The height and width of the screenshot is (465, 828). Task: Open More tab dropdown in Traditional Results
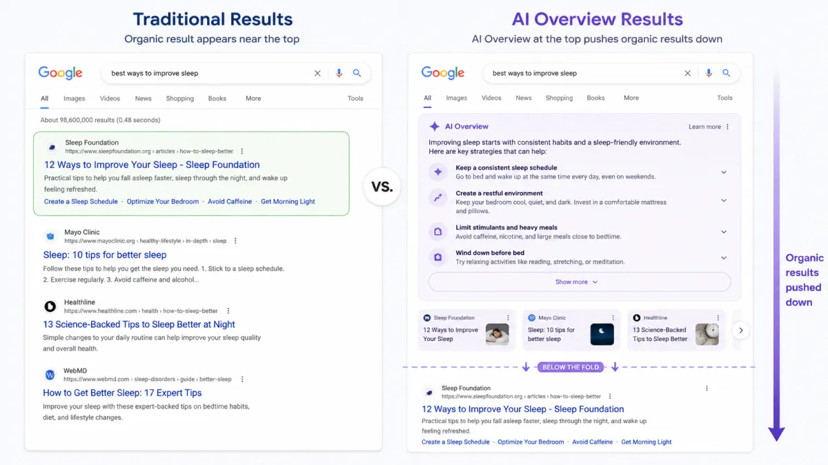click(253, 99)
